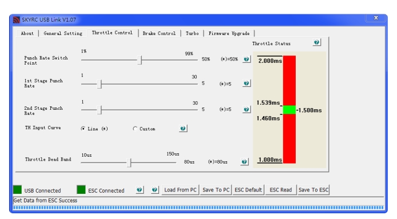The height and width of the screenshot is (219, 397).
Task: Open help for Punch Rate Switch Point
Action: (247, 59)
